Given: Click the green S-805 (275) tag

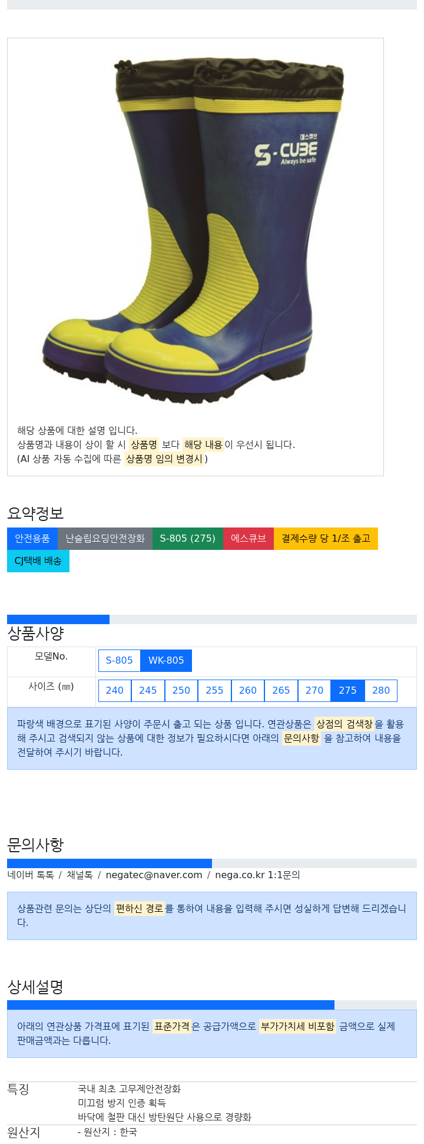Looking at the screenshot, I should tap(188, 539).
